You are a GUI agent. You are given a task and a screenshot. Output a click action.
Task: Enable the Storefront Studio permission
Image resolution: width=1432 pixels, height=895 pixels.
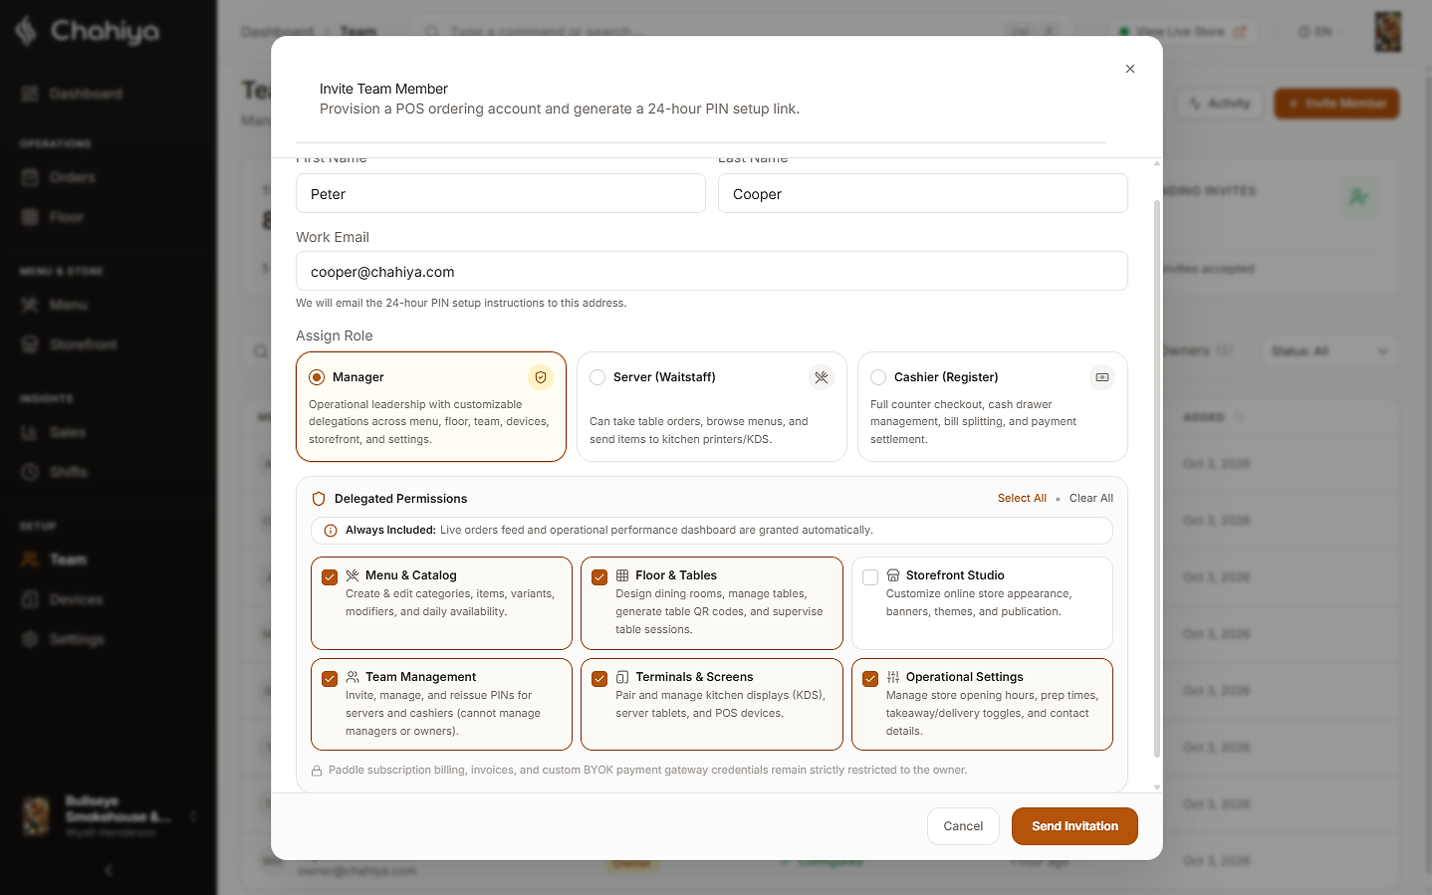(870, 577)
